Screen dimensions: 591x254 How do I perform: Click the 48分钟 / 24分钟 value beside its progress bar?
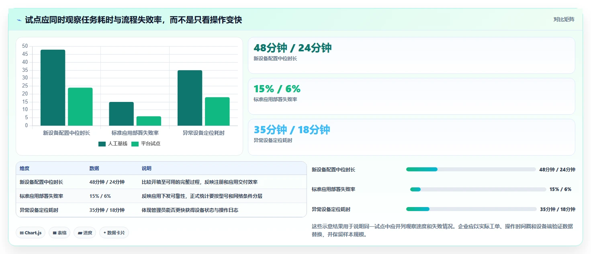(557, 170)
